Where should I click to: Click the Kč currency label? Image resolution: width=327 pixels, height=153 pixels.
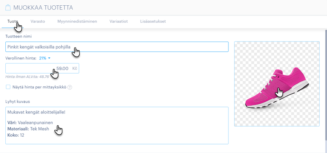pyautogui.click(x=74, y=68)
